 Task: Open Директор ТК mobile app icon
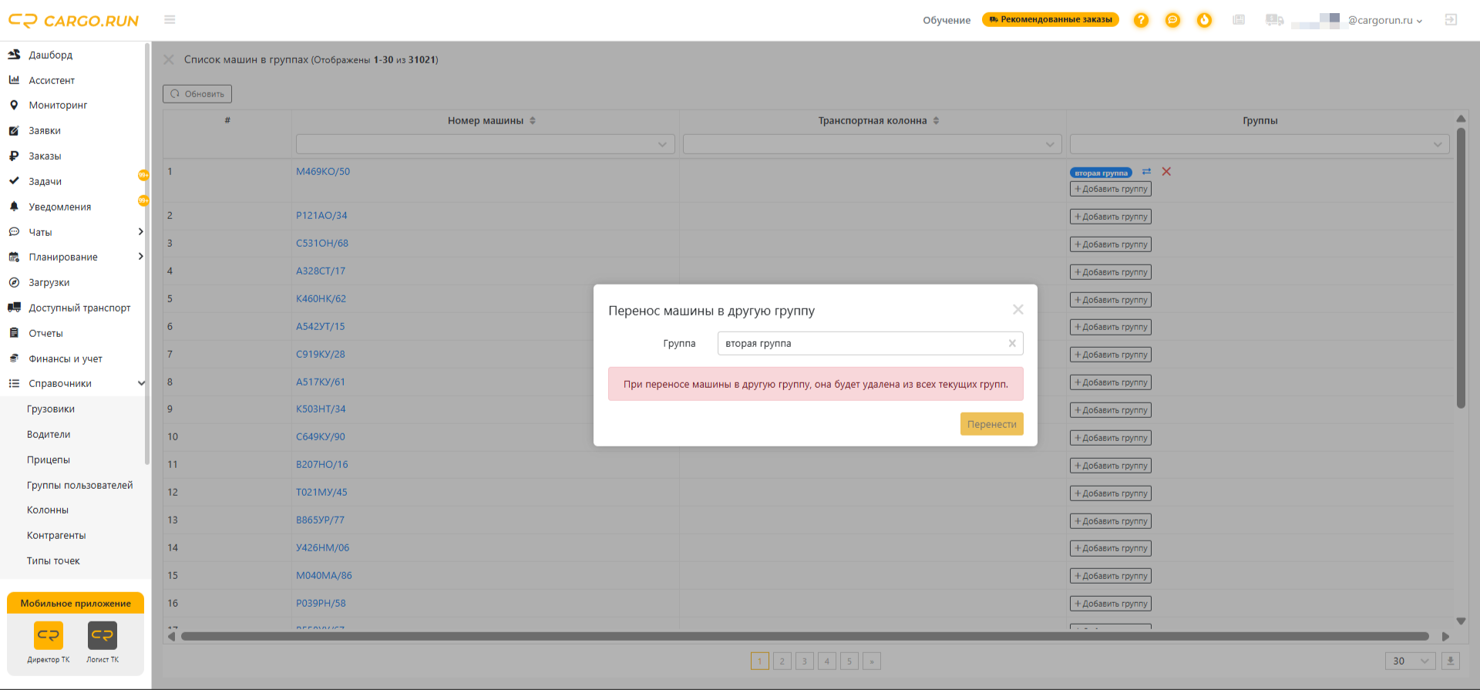(49, 636)
